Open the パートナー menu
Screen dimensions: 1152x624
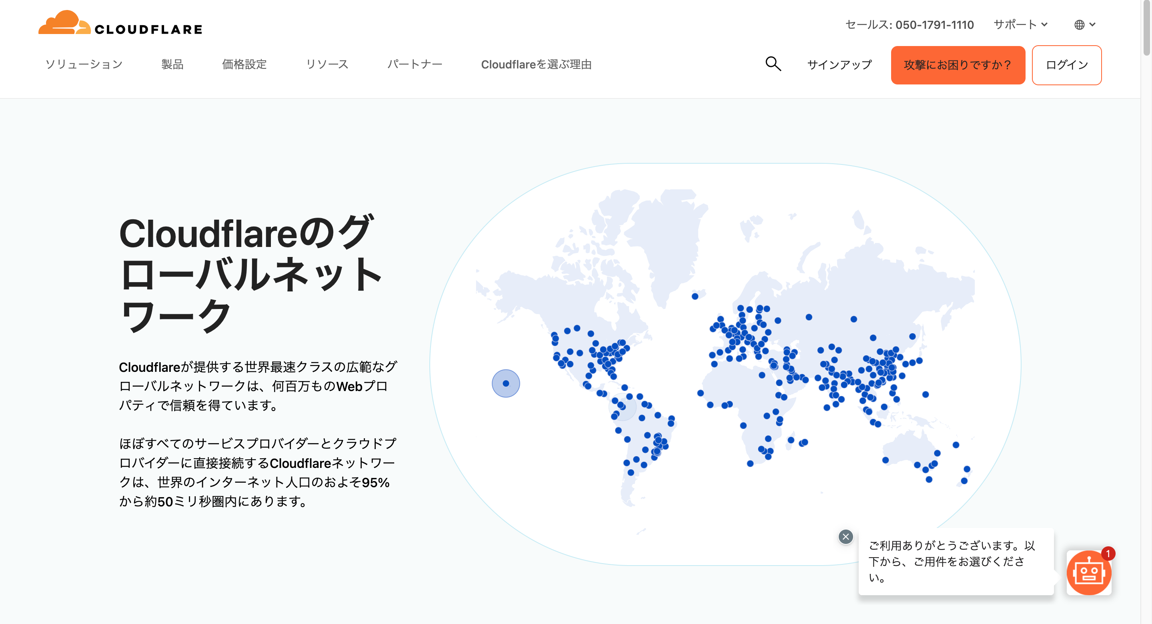coord(415,64)
